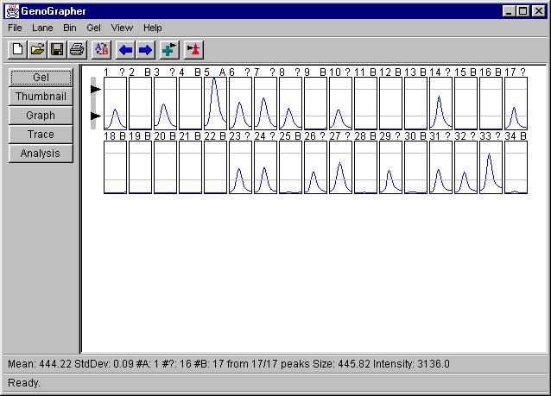Image resolution: width=551 pixels, height=396 pixels.
Task: Open the Bin menu
Action: (x=70, y=28)
